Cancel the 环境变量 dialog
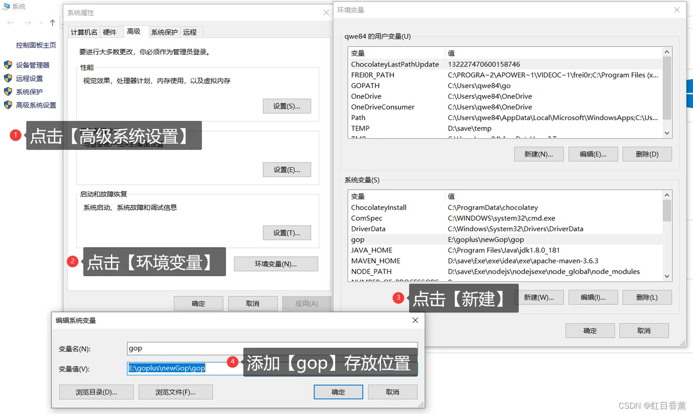 [644, 331]
